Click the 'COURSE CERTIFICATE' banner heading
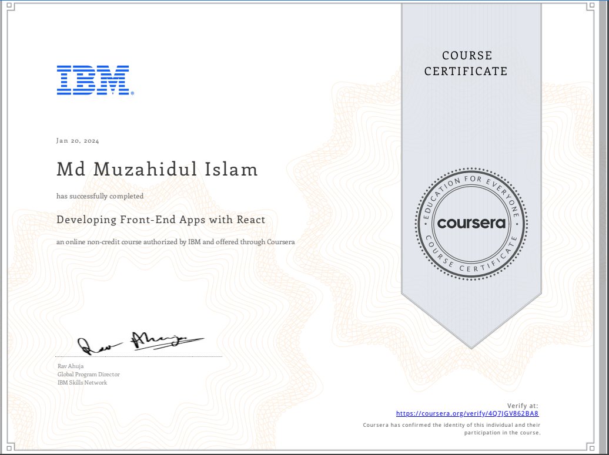Screen dimensions: 609x455 466,63
